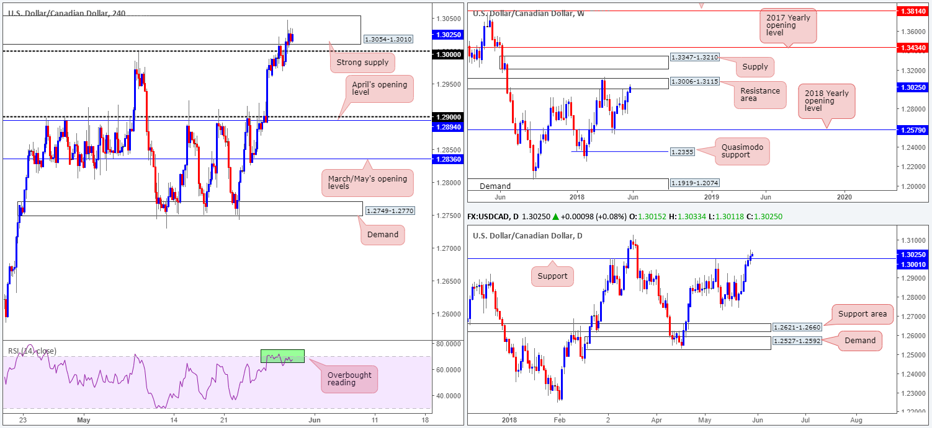Select the green RSI overbought highlight box
932x428 pixels.
[x=282, y=356]
